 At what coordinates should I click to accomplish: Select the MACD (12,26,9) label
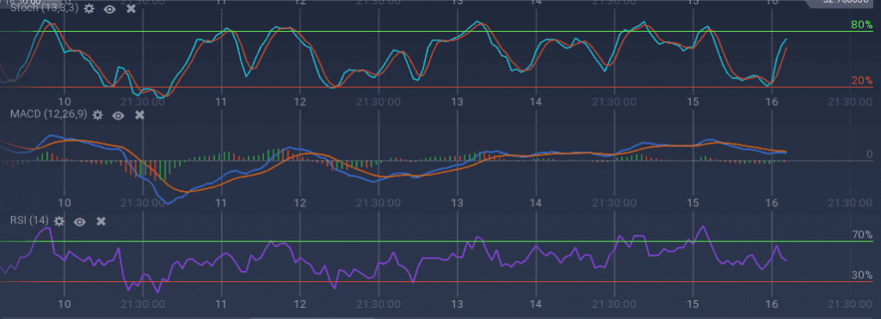click(x=49, y=114)
